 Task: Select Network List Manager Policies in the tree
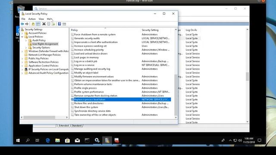pyautogui.click(x=44, y=55)
